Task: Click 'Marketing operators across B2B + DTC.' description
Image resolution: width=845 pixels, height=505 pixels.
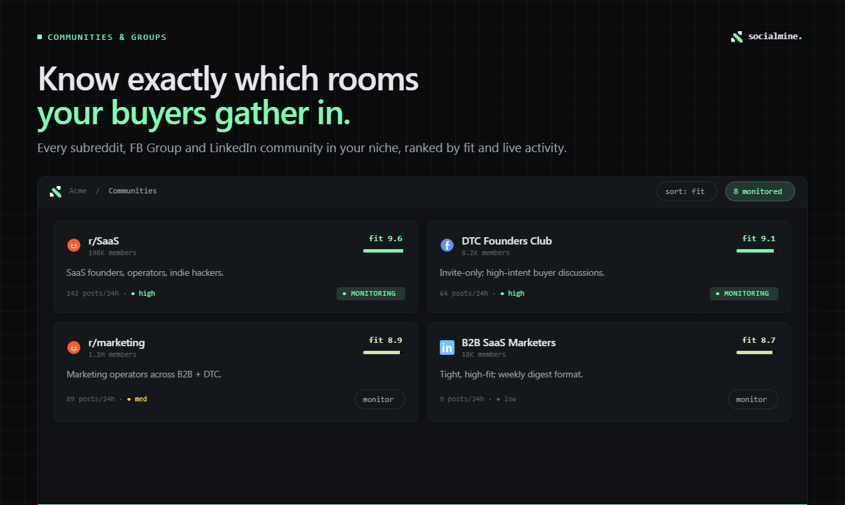Action: coord(144,375)
